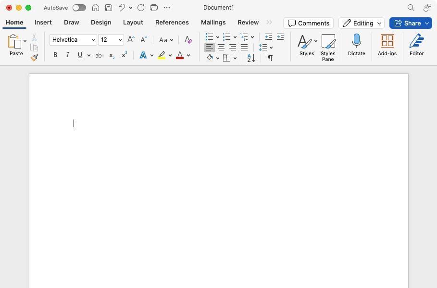Justify the paragraph text
This screenshot has width=437, height=288.
(244, 48)
